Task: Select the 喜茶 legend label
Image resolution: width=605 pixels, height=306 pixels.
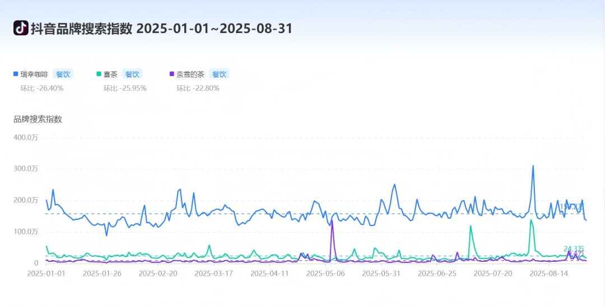Action: click(110, 74)
